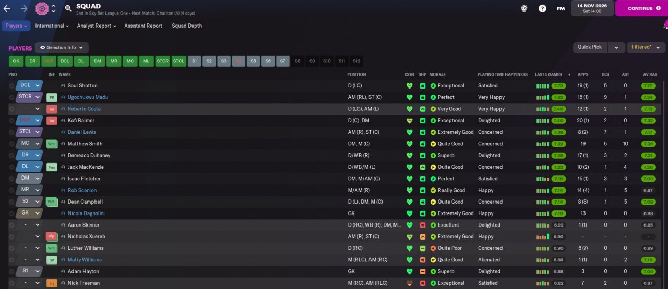Screen dimensions: 668x289
Task: Open Ugochukwu Madu's STCR position dropdown
Action: click(x=29, y=97)
